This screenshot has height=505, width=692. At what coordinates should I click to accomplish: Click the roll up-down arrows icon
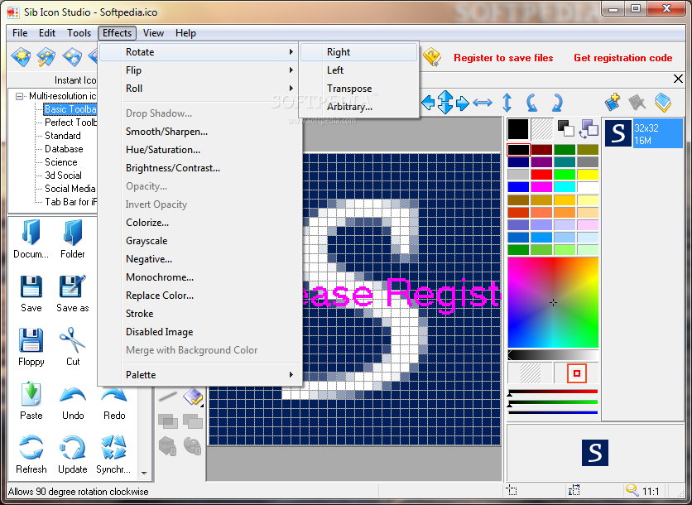445,103
